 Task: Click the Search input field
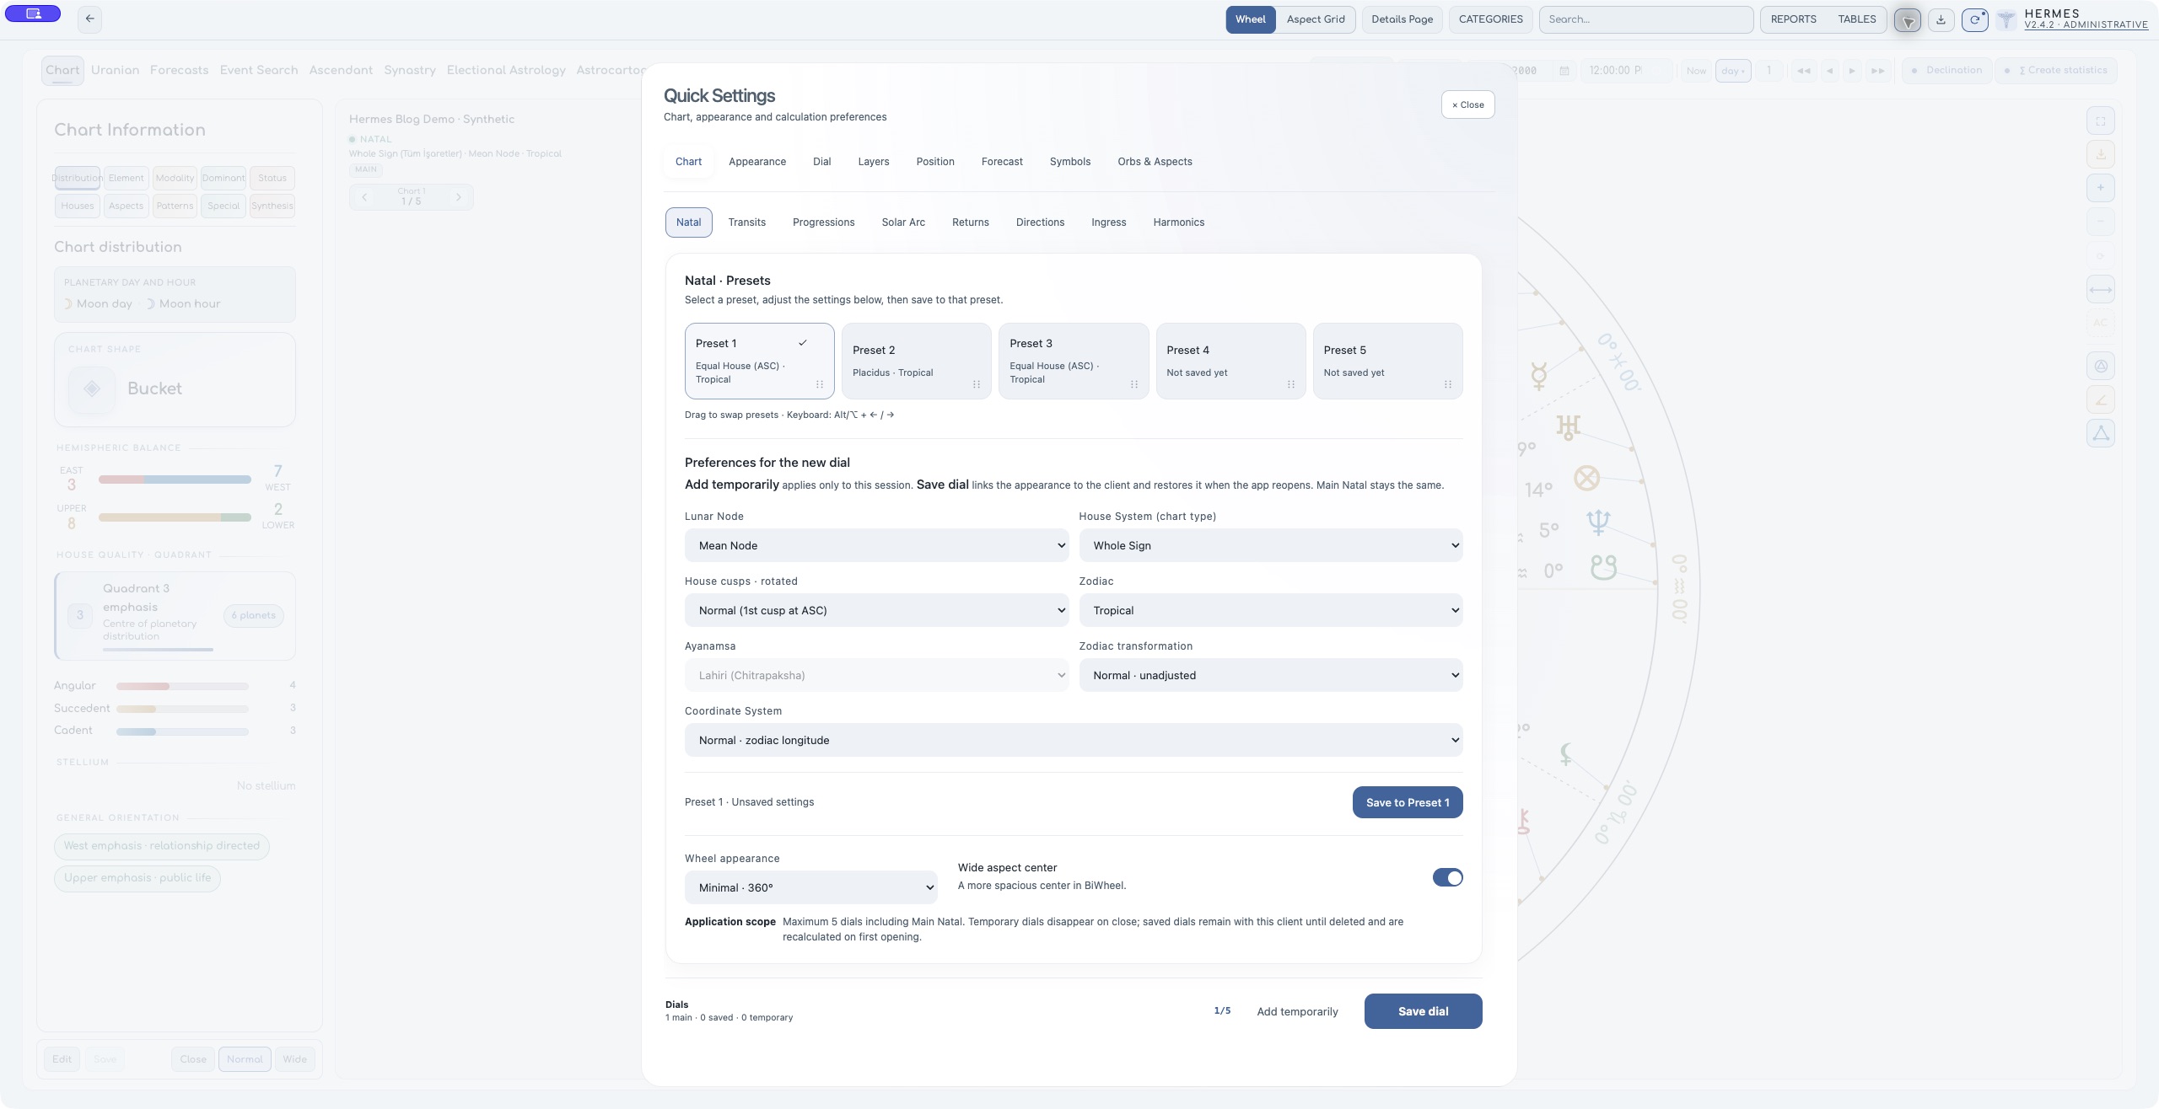point(1645,19)
